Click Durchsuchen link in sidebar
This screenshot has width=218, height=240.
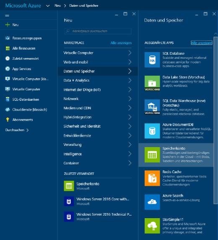17,130
